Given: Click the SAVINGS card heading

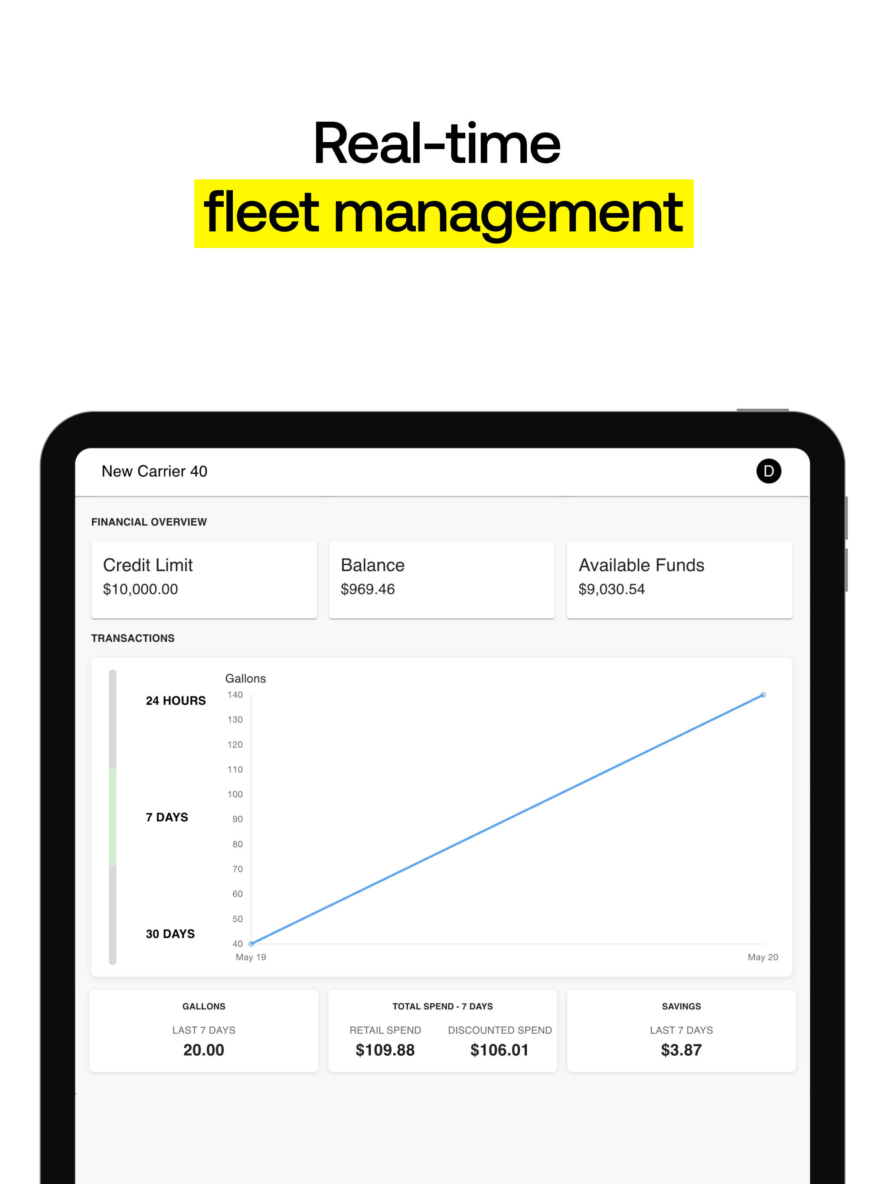Looking at the screenshot, I should [x=681, y=1006].
